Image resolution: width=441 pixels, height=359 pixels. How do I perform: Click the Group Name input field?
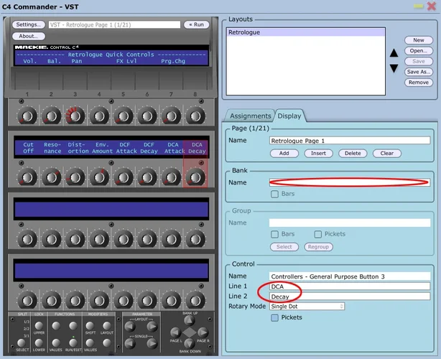click(x=350, y=223)
